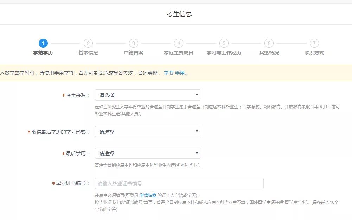The height and width of the screenshot is (220, 352).
Task: Open the 字节 explanation link
Action: pos(168,73)
